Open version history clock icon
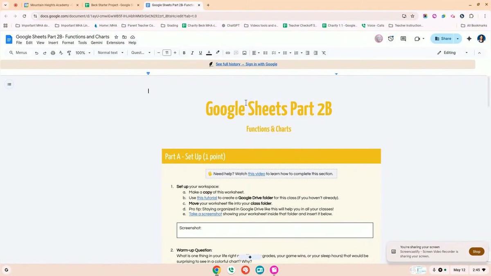The image size is (491, 276). (391, 38)
